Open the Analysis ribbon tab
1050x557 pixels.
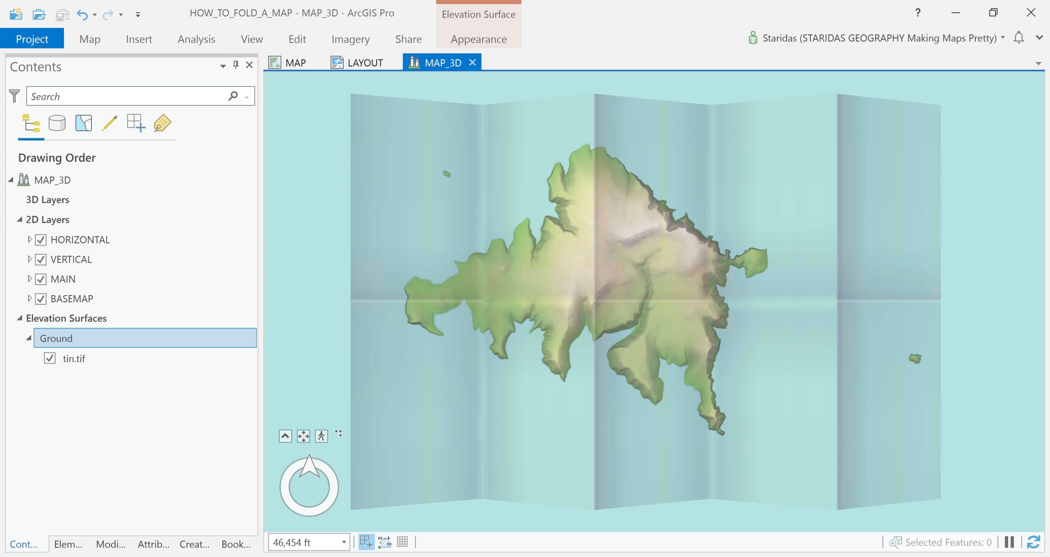[x=196, y=39]
